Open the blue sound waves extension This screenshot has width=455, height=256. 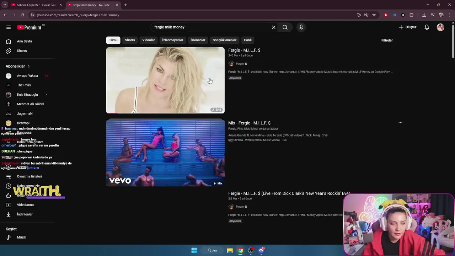point(394,15)
